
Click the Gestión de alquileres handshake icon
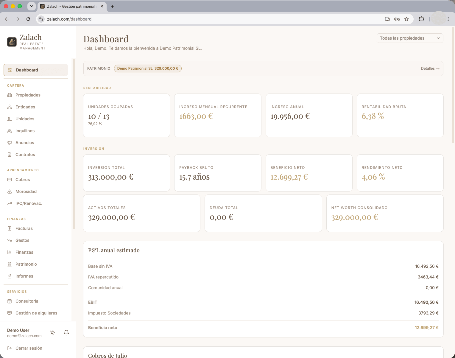(x=10, y=313)
